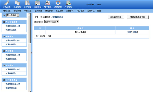Screen dimensions: 153x92
Task: Collapse the 内容模板 section icon
Action: [x=4, y=51]
